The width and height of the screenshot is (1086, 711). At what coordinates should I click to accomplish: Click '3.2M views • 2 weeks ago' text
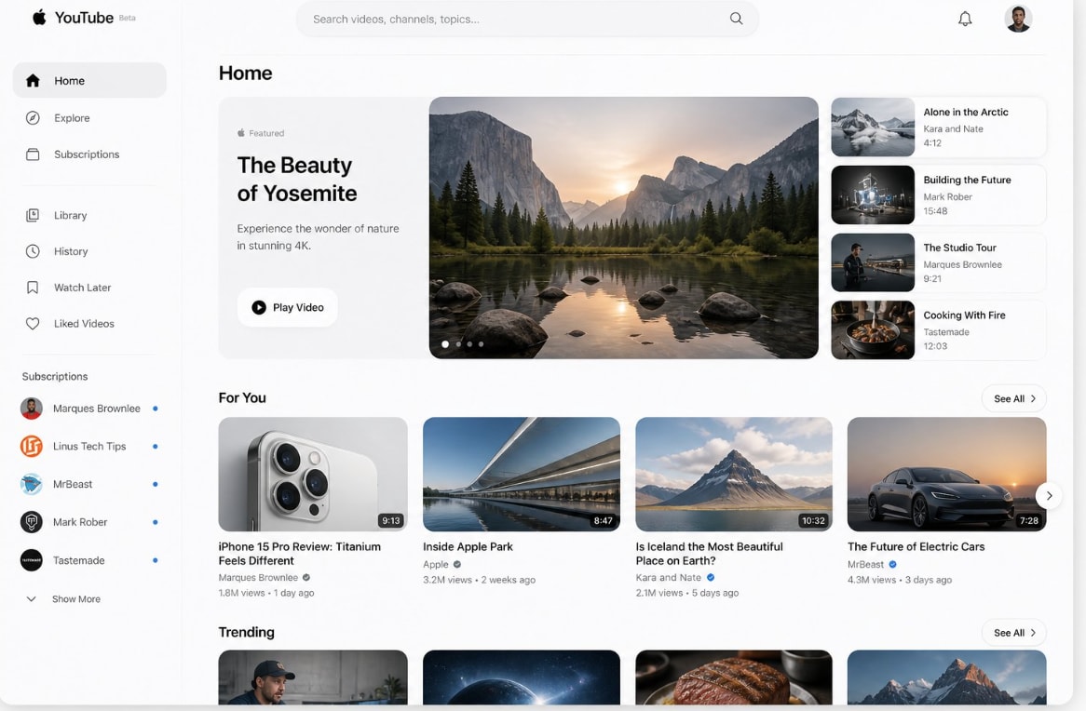[x=480, y=580]
